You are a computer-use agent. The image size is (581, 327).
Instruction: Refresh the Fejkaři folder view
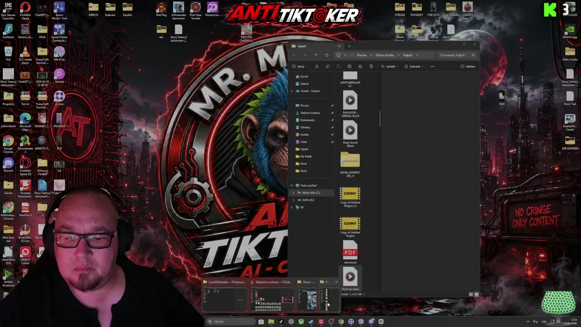pos(327,55)
